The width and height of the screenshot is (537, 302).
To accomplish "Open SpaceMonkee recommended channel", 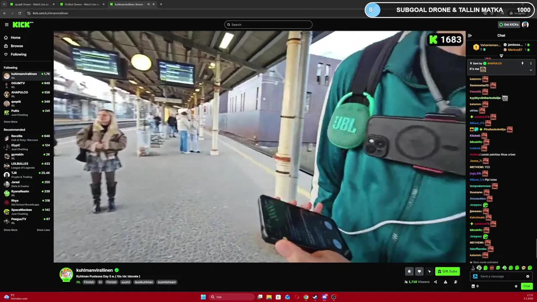I will click(27, 211).
